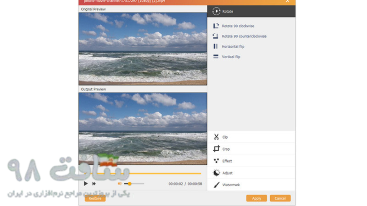Play the output preview video
The image size is (367, 206).
tap(86, 183)
